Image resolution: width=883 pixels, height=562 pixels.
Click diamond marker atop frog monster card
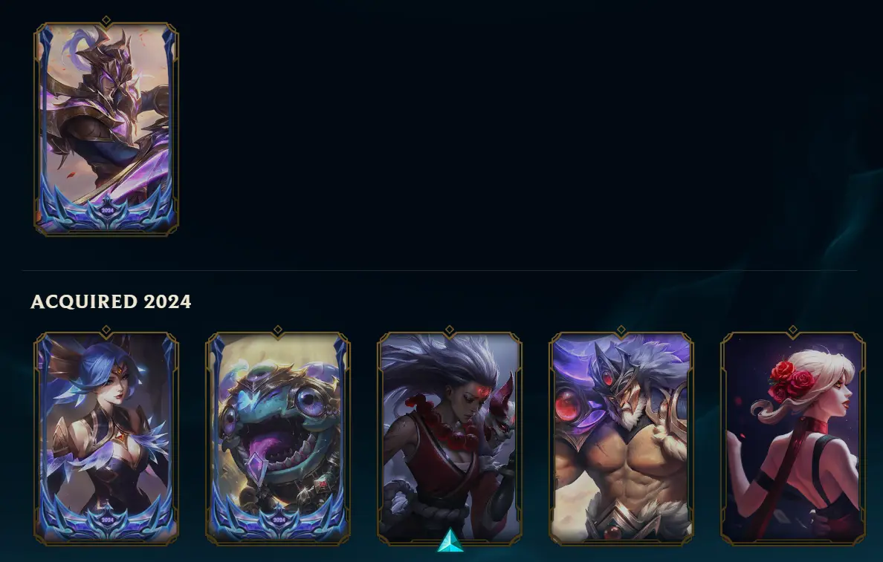[278, 330]
